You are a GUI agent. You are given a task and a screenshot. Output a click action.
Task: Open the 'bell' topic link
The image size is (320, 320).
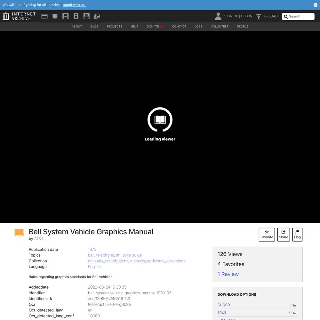[x=91, y=255]
